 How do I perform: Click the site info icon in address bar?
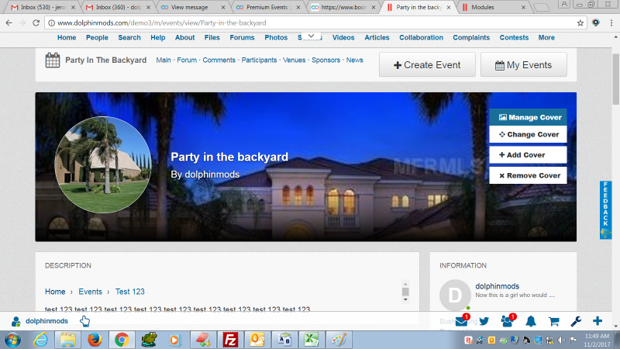tap(51, 23)
